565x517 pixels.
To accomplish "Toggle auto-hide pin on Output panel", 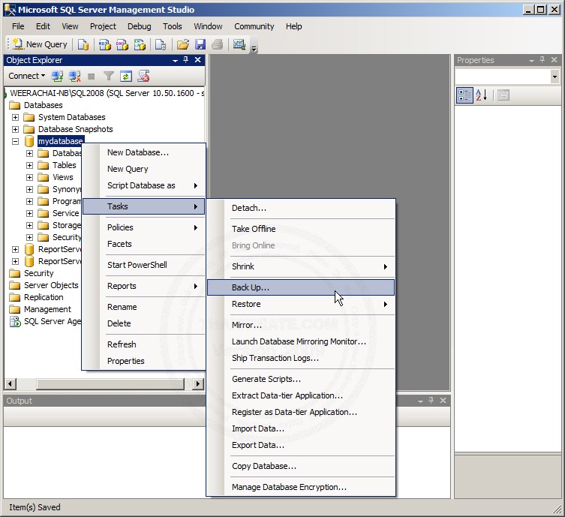I will pyautogui.click(x=431, y=400).
